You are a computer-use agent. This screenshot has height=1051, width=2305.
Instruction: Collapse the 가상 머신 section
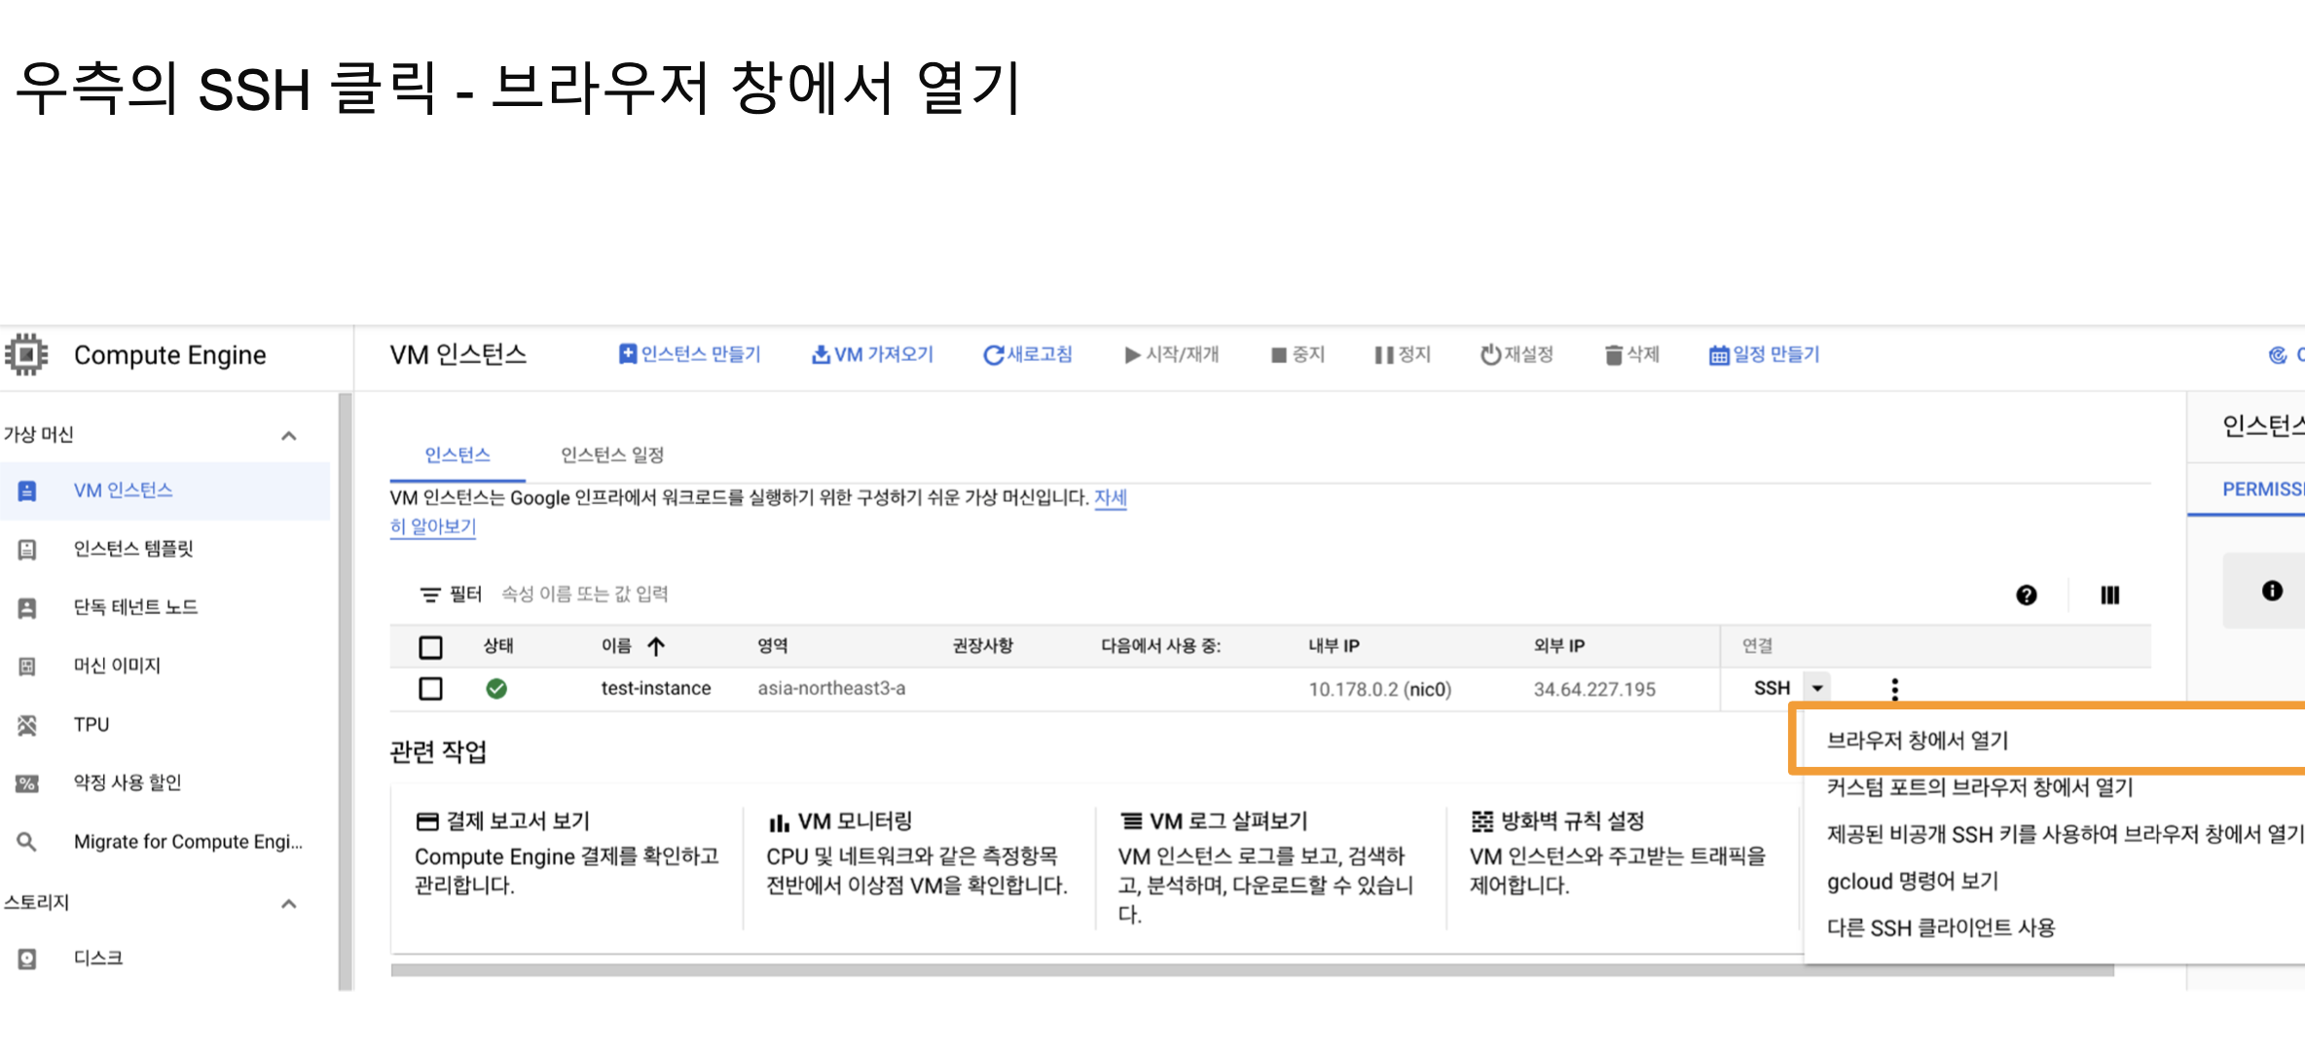tap(289, 435)
